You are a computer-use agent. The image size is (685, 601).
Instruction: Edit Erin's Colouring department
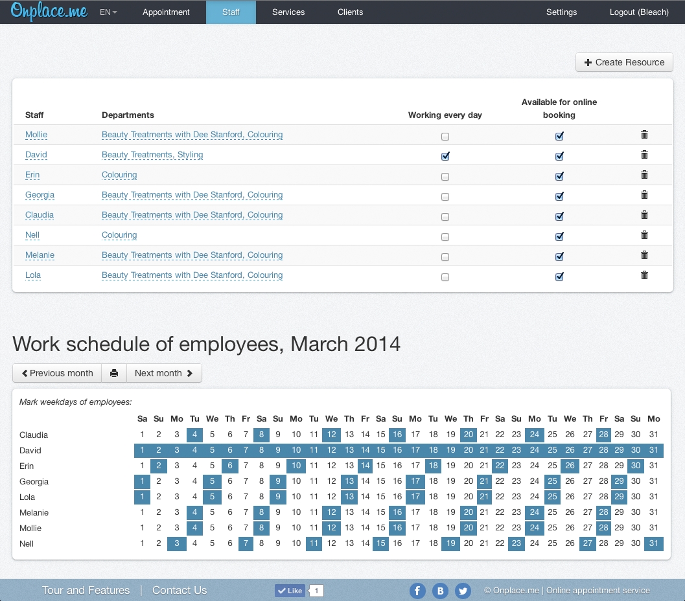pos(119,175)
